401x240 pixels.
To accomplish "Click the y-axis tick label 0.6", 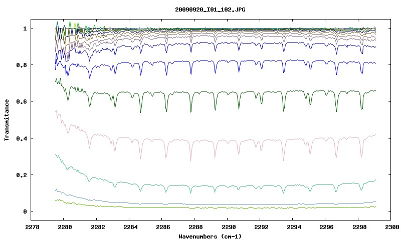I will coord(21,101).
